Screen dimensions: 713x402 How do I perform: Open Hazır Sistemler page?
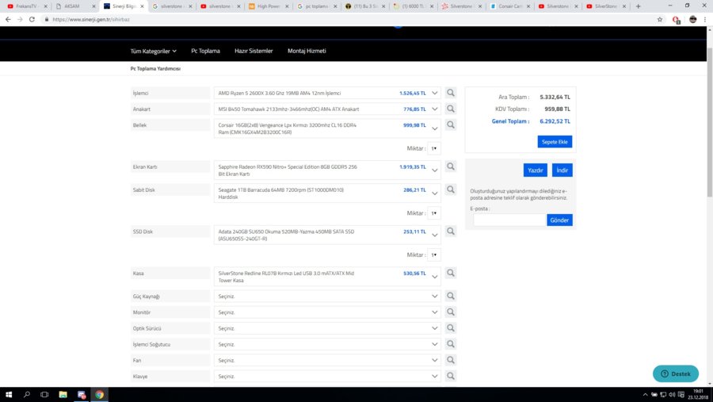click(254, 51)
